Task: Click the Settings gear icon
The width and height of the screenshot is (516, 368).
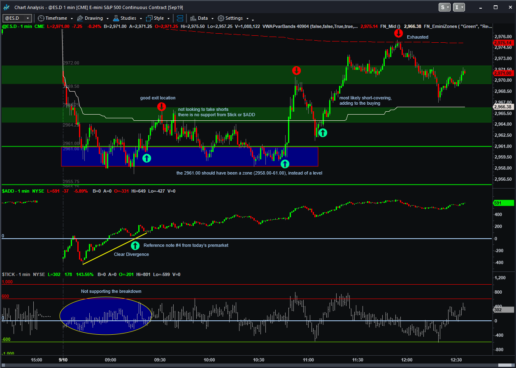Action: [221, 18]
